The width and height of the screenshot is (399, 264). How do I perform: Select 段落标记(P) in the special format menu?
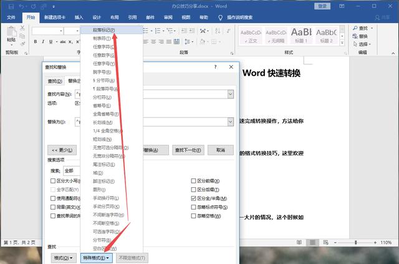point(112,30)
